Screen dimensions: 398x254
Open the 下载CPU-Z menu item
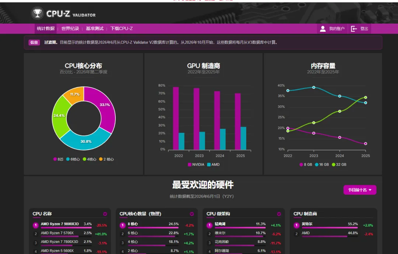[121, 28]
